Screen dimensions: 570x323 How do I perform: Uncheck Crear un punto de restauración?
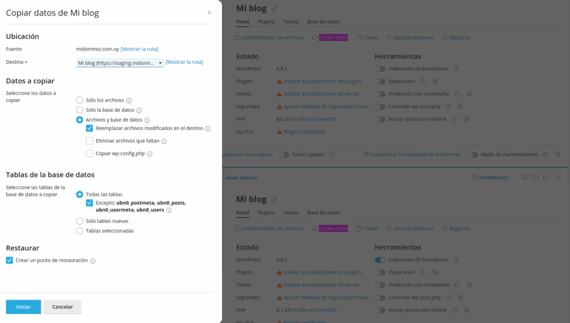pyautogui.click(x=9, y=260)
